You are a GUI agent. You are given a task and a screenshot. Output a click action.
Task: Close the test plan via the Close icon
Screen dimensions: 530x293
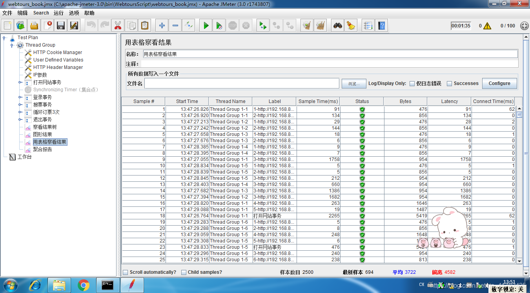pyautogui.click(x=47, y=26)
